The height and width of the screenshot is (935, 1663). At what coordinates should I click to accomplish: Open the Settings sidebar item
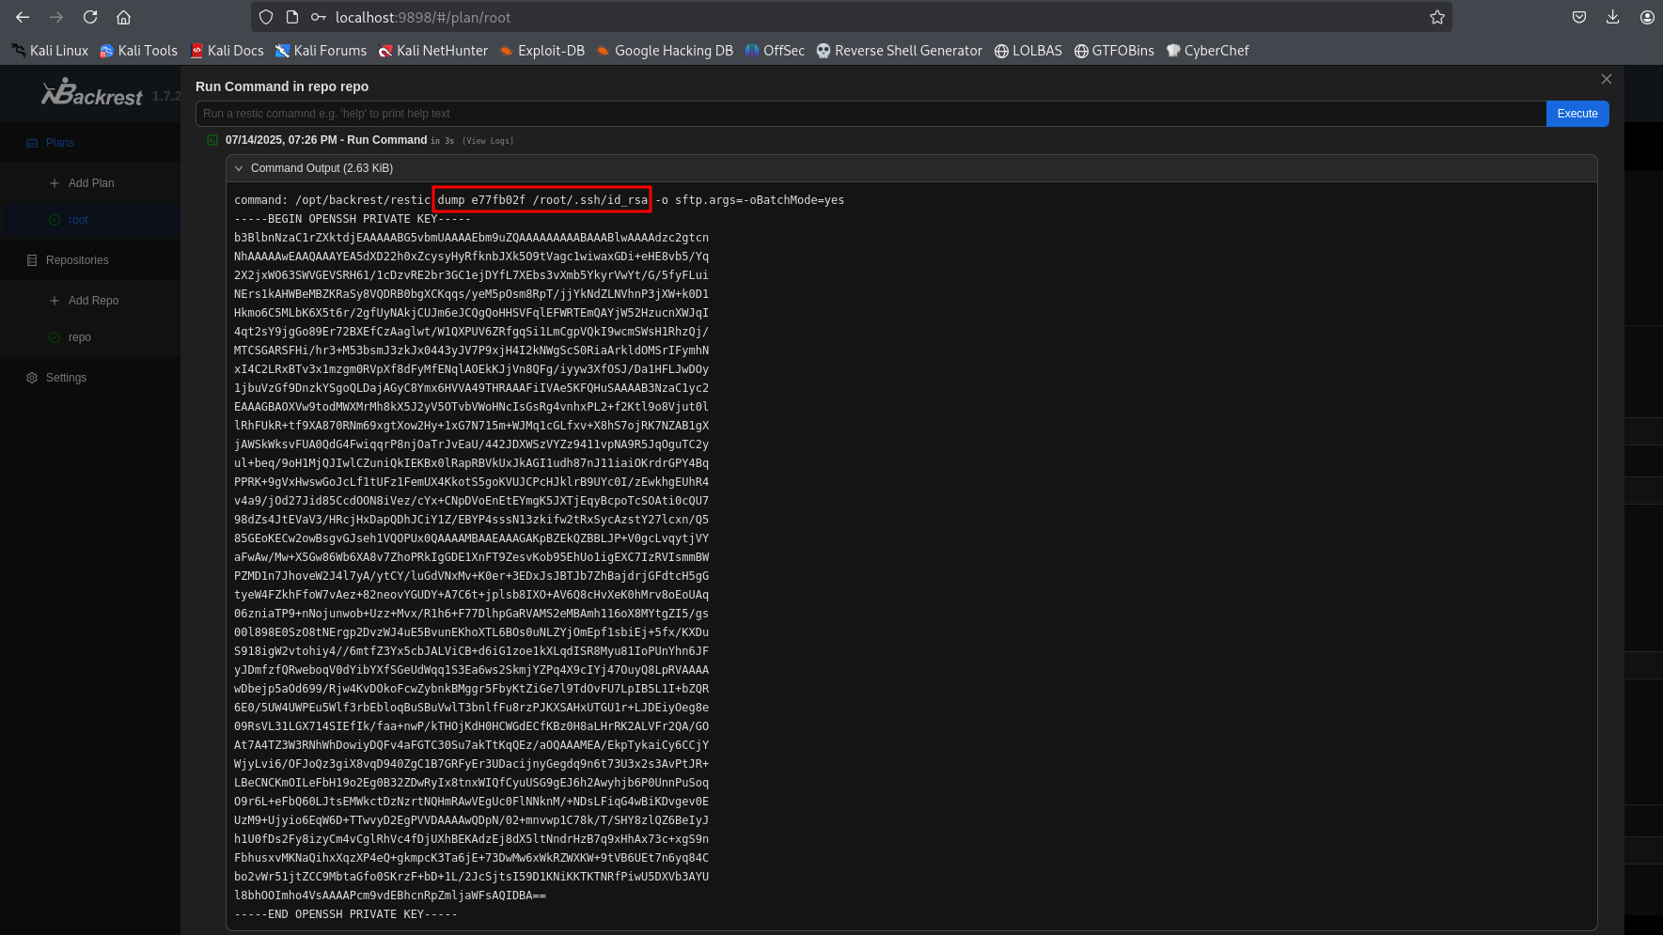pyautogui.click(x=66, y=378)
